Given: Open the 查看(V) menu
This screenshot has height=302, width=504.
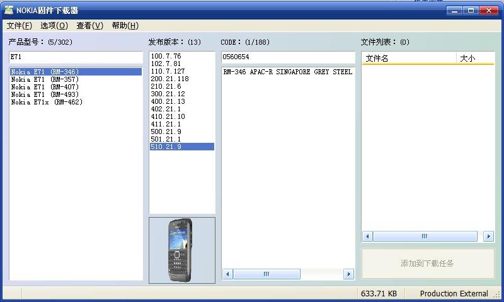Looking at the screenshot, I should coord(89,26).
